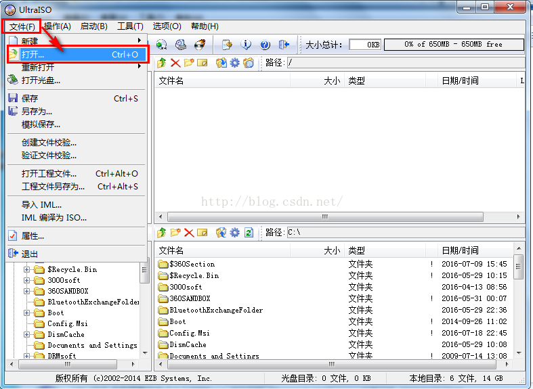This screenshot has width=533, height=389.
Task: Open the 新建 submenu arrow
Action: click(x=140, y=41)
